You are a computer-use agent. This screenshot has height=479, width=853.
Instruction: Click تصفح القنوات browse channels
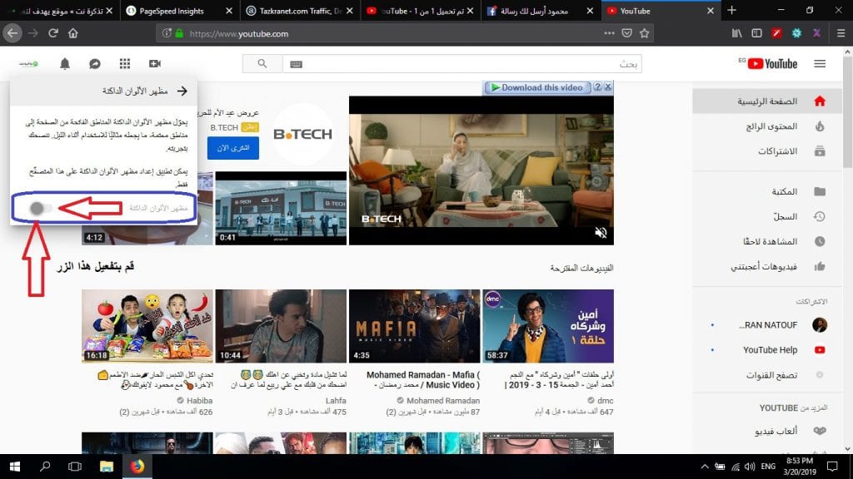pyautogui.click(x=766, y=375)
